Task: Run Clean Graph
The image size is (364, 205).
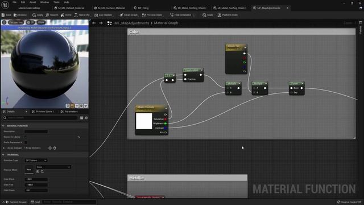Action: pyautogui.click(x=129, y=15)
